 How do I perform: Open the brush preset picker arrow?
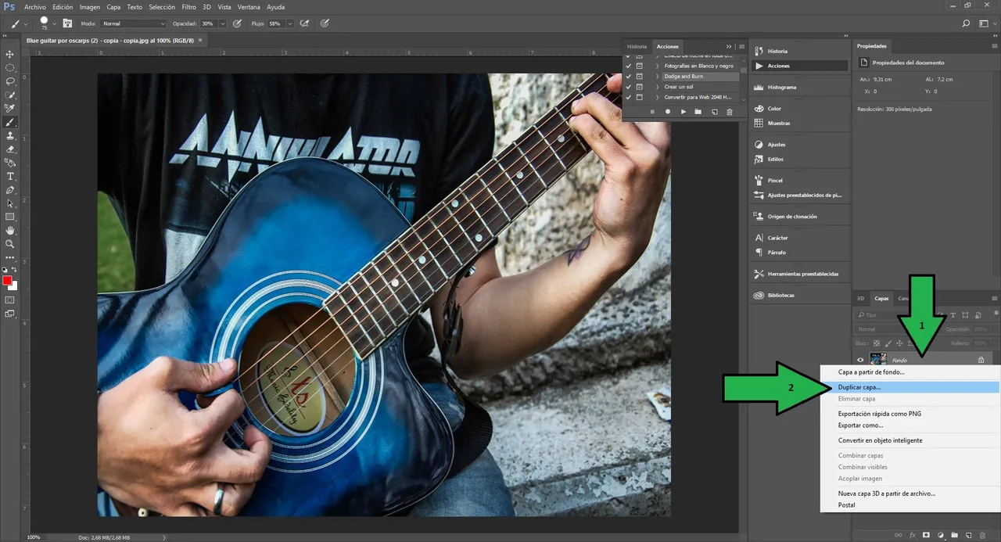[55, 23]
